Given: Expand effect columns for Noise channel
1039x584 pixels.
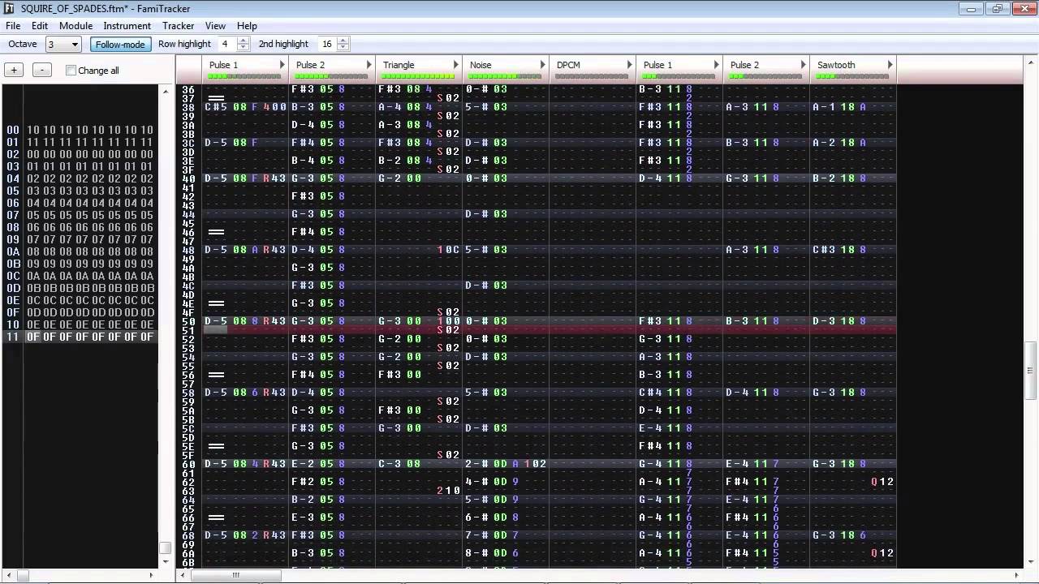Looking at the screenshot, I should coord(543,65).
